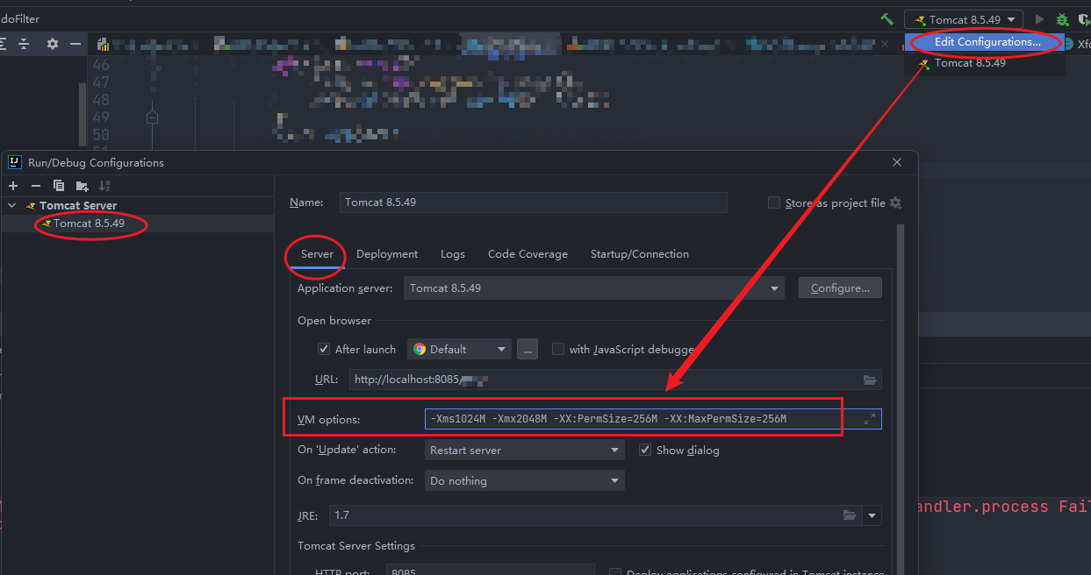Open browser chooser with the ellipsis button

coord(527,349)
